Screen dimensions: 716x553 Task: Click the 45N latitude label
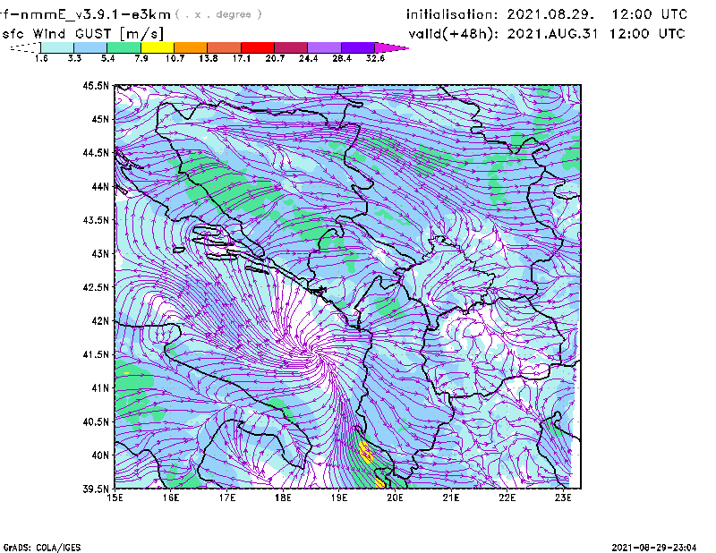(100, 119)
